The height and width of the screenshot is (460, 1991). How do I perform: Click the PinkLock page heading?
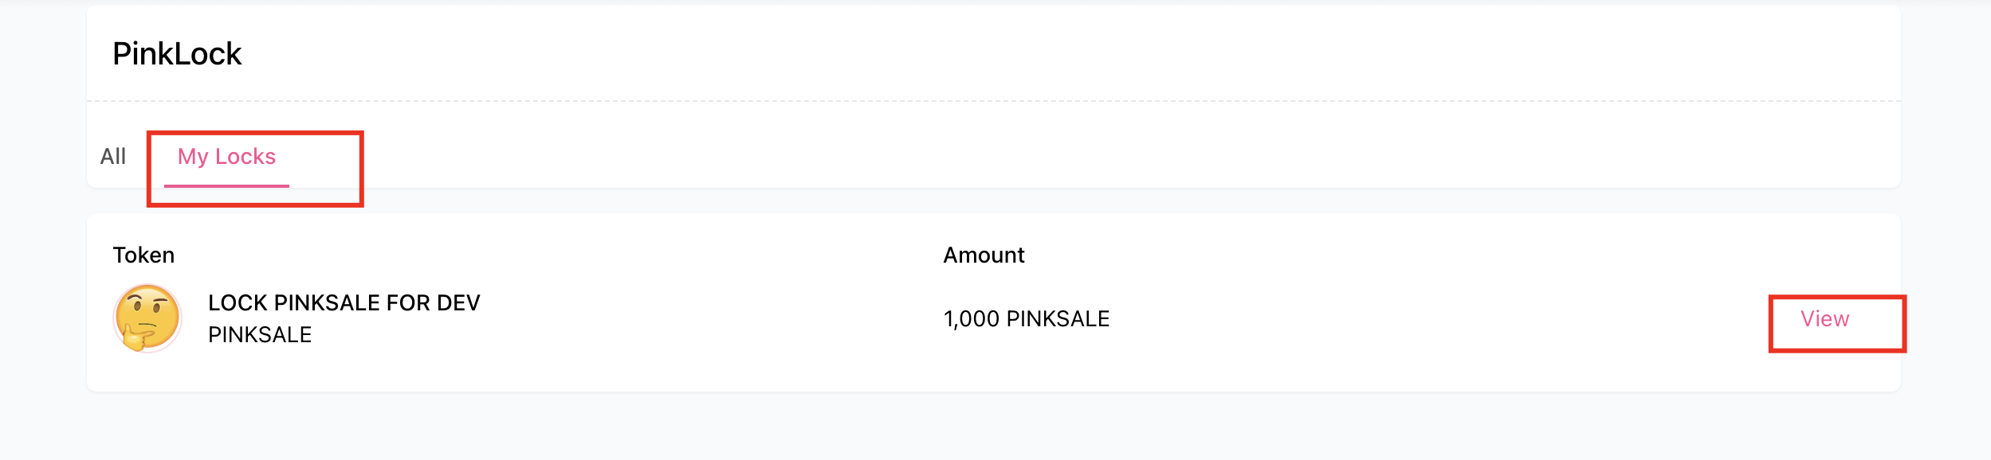(x=177, y=54)
